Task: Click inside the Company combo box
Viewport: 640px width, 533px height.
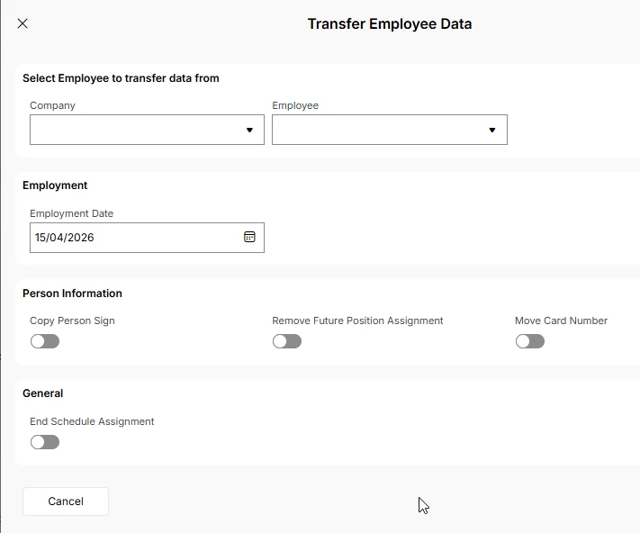Action: (x=135, y=130)
